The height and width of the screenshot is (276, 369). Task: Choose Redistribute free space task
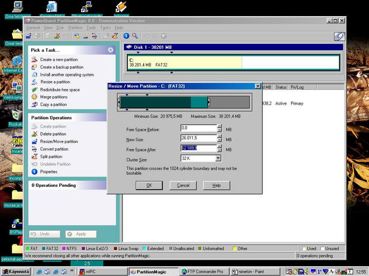point(60,90)
